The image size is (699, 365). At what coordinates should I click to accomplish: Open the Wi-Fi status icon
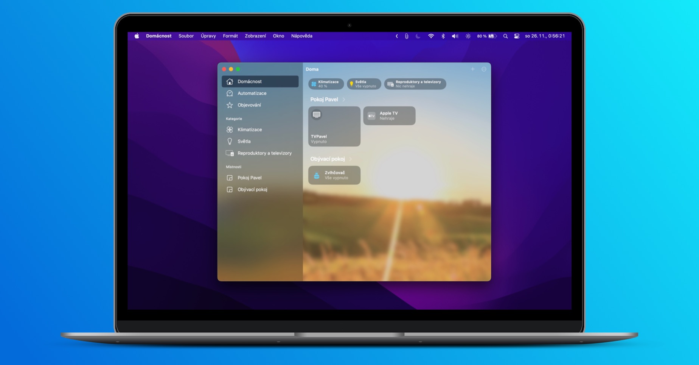(431, 36)
